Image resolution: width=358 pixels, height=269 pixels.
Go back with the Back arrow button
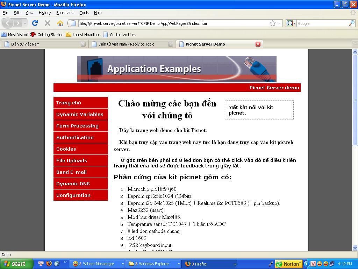click(x=7, y=23)
